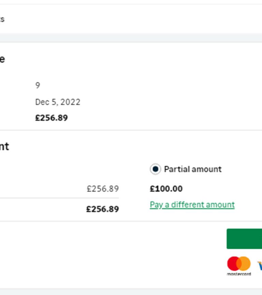The width and height of the screenshot is (262, 295).
Task: Click the grey footer strip at the bottom
Action: point(131,292)
